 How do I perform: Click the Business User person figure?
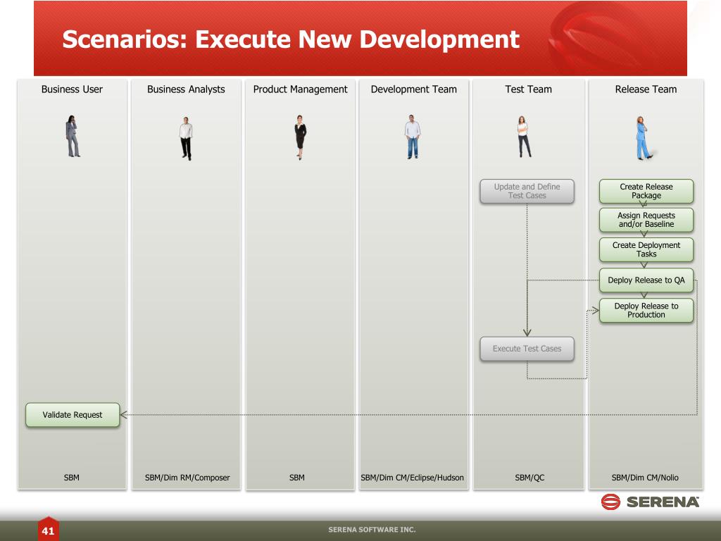pos(73,136)
